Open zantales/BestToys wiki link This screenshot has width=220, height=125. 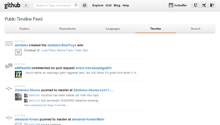(62, 45)
